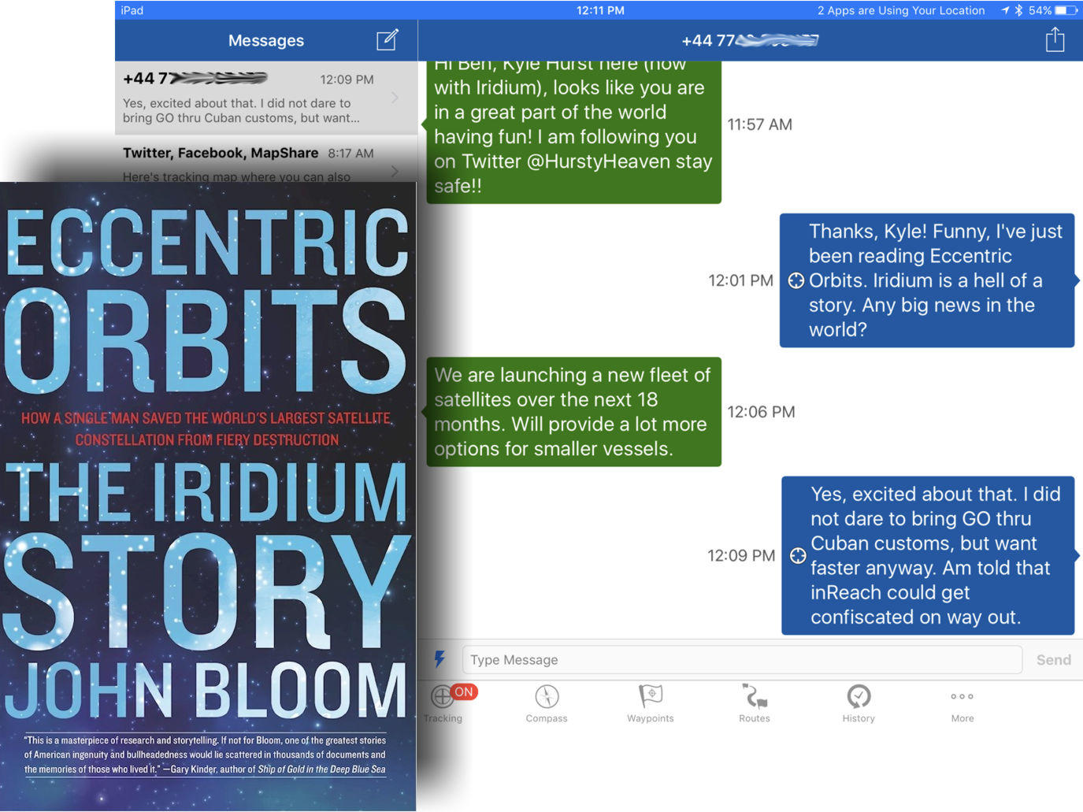The width and height of the screenshot is (1083, 812).
Task: Tap the Messages title in sidebar header
Action: pyautogui.click(x=266, y=40)
